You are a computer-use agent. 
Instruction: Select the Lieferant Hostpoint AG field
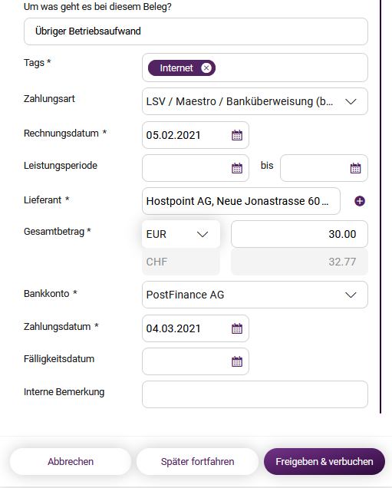[x=241, y=201]
